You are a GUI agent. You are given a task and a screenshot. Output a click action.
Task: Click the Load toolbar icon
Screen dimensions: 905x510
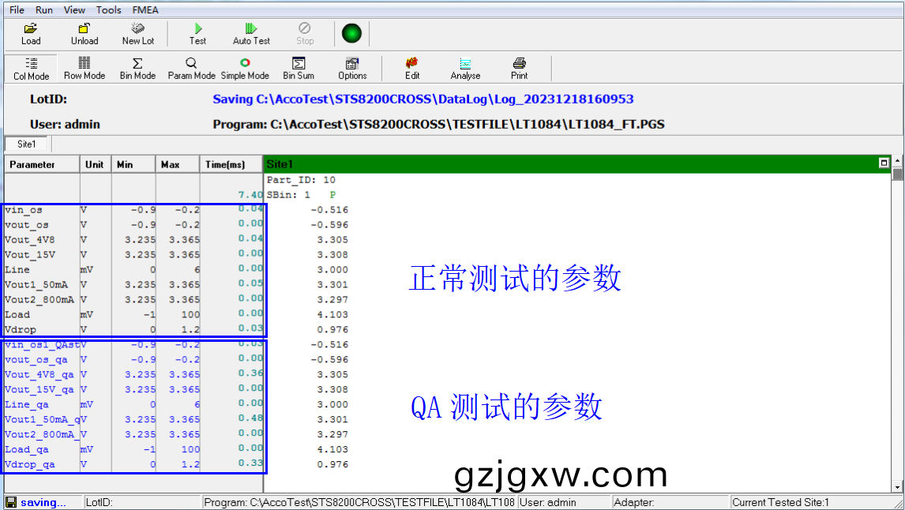point(30,33)
